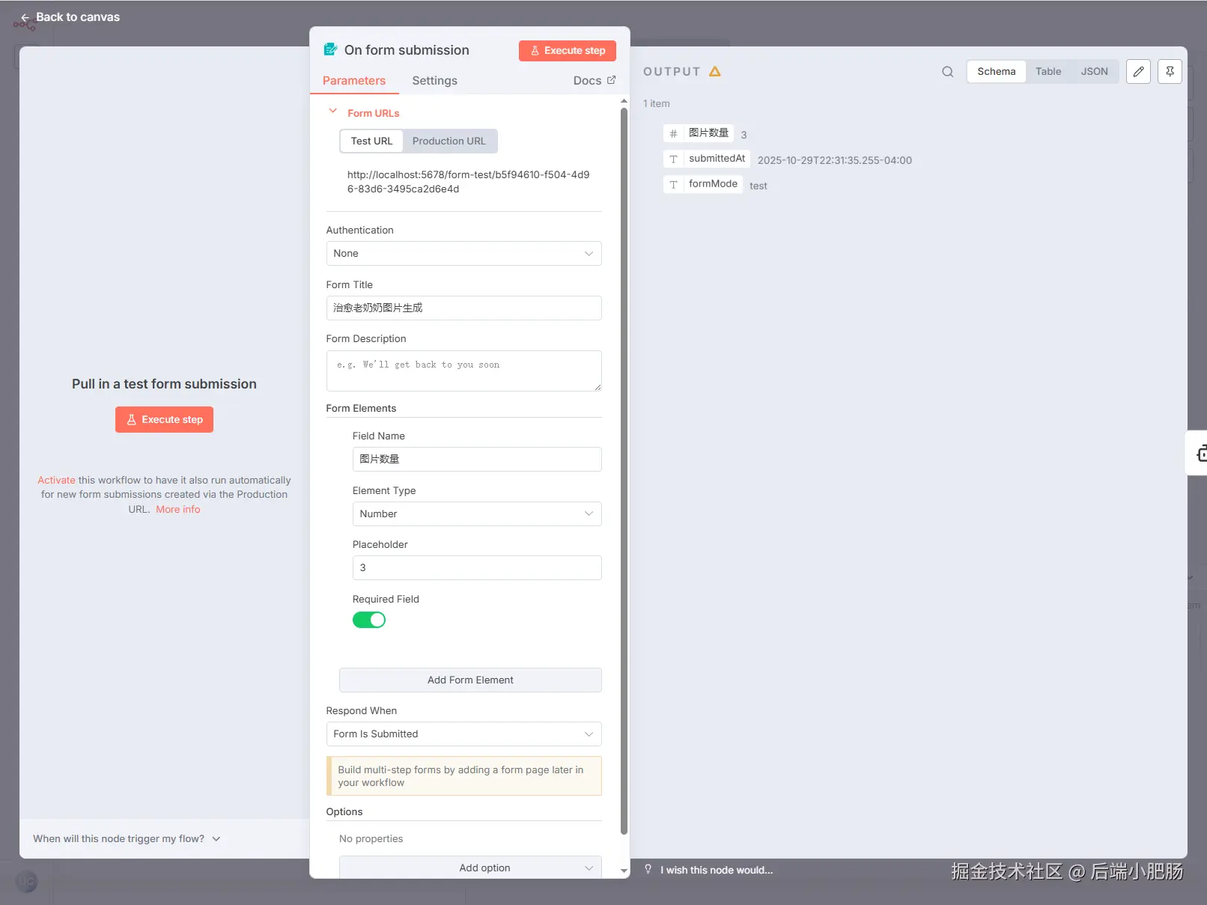1207x905 pixels.
Task: Open the More info link
Action: pos(178,509)
